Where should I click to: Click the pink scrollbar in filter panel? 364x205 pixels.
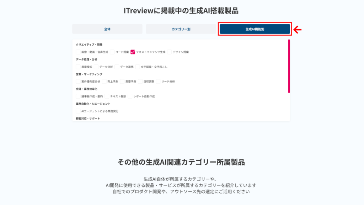click(x=289, y=66)
